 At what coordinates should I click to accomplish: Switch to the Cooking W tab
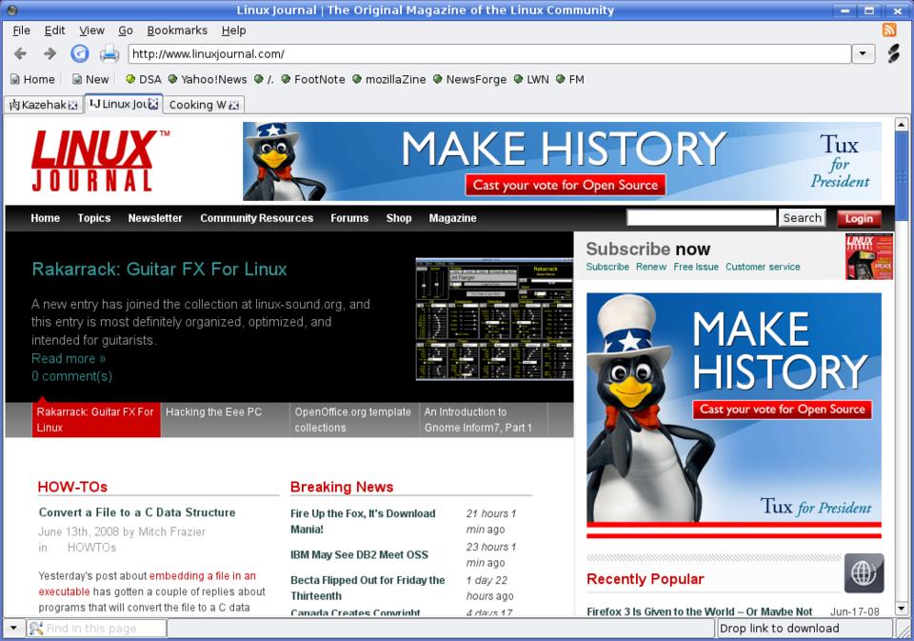pyautogui.click(x=196, y=105)
